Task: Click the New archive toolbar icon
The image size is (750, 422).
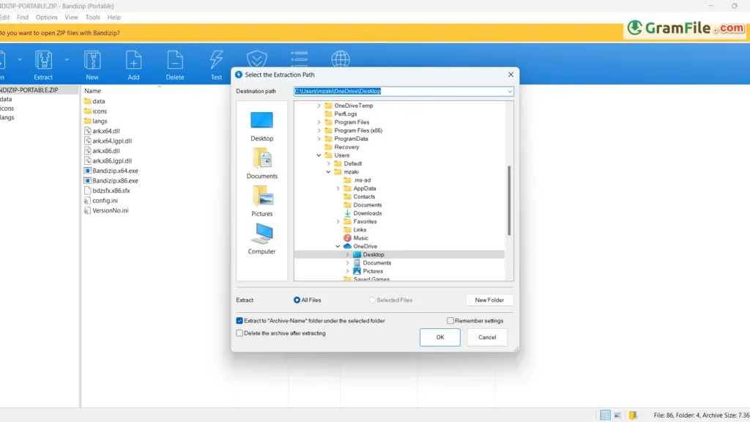Action: (x=92, y=65)
